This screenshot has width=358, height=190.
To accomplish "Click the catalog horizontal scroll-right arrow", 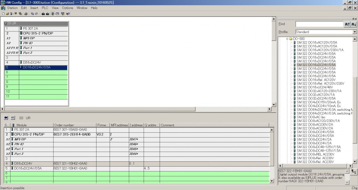I will coord(351,166).
